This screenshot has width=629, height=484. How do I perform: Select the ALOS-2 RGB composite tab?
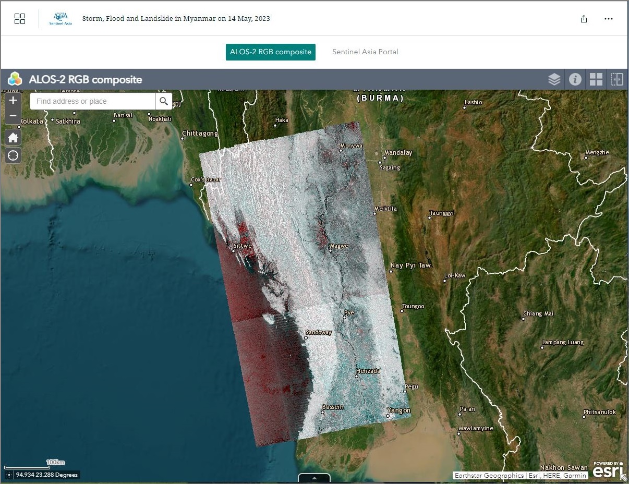[x=270, y=52]
